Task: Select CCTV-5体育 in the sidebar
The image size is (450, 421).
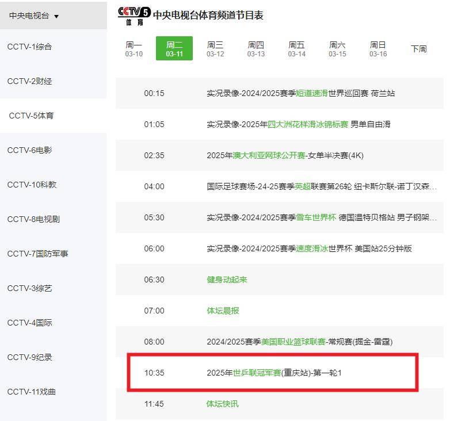Action: (31, 116)
